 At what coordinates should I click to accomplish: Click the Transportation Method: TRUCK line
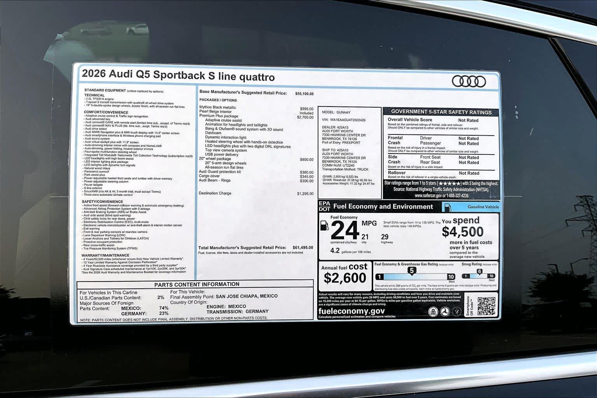[x=345, y=169]
